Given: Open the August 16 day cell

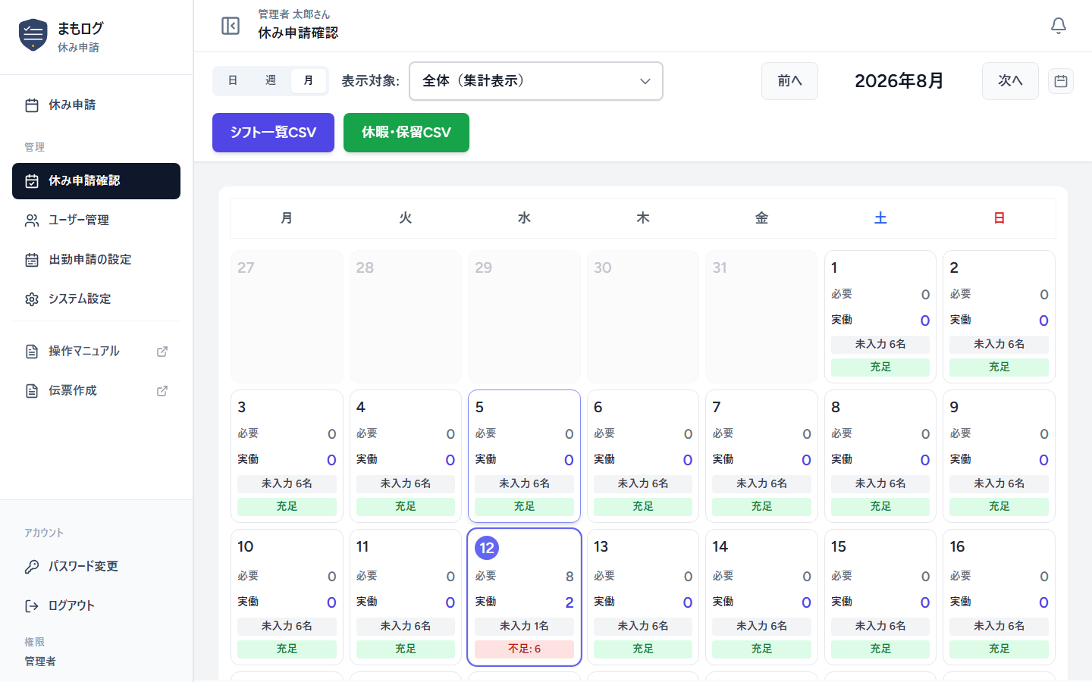Looking at the screenshot, I should 999,597.
